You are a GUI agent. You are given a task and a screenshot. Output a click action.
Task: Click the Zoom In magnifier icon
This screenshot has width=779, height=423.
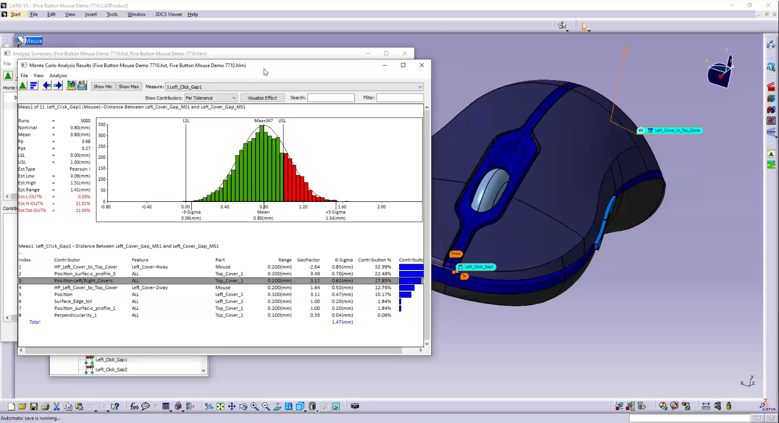coord(255,407)
